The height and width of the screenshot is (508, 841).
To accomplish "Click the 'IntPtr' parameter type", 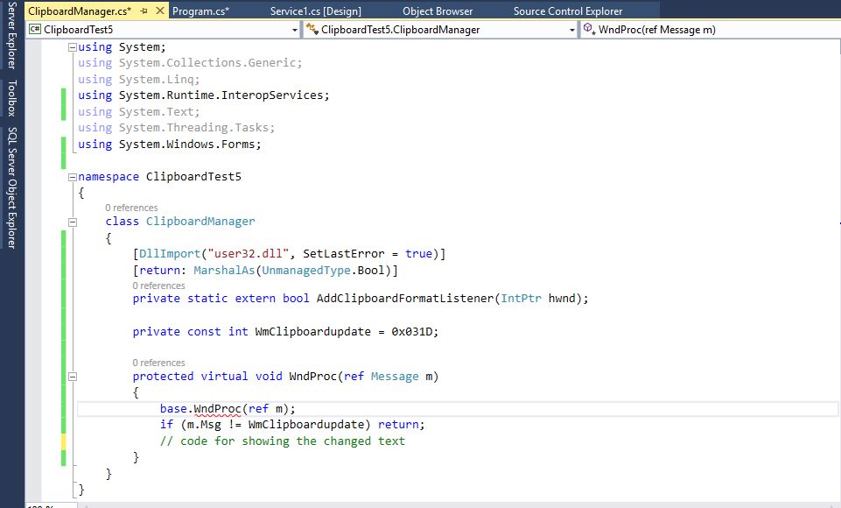I will (x=521, y=299).
